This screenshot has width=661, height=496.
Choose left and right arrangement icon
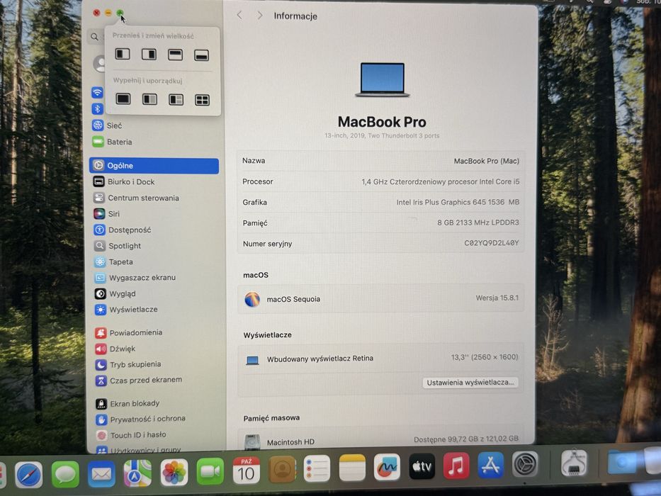(149, 99)
